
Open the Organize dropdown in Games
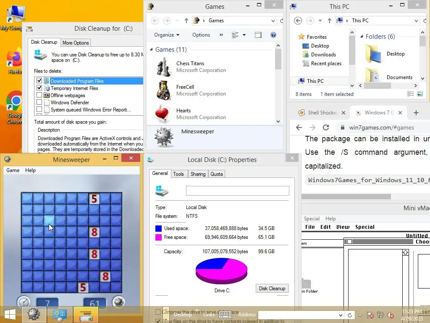(x=166, y=35)
